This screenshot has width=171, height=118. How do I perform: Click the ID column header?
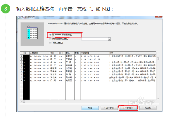26,53
